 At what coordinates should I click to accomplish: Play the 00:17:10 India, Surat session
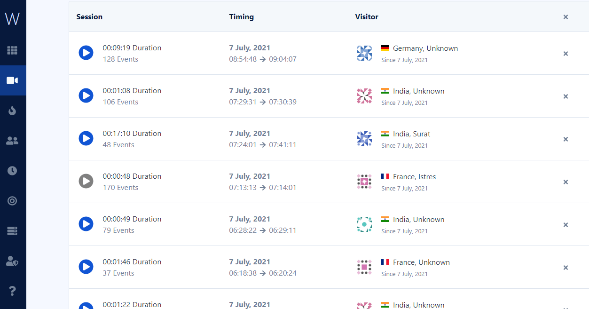pyautogui.click(x=86, y=139)
